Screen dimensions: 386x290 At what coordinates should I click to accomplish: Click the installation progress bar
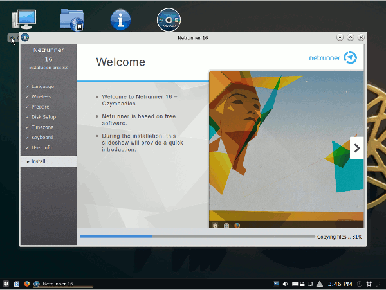[x=198, y=237]
